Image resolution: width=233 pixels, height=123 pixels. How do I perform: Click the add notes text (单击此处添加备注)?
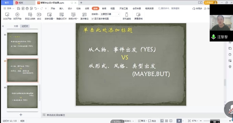56,115
